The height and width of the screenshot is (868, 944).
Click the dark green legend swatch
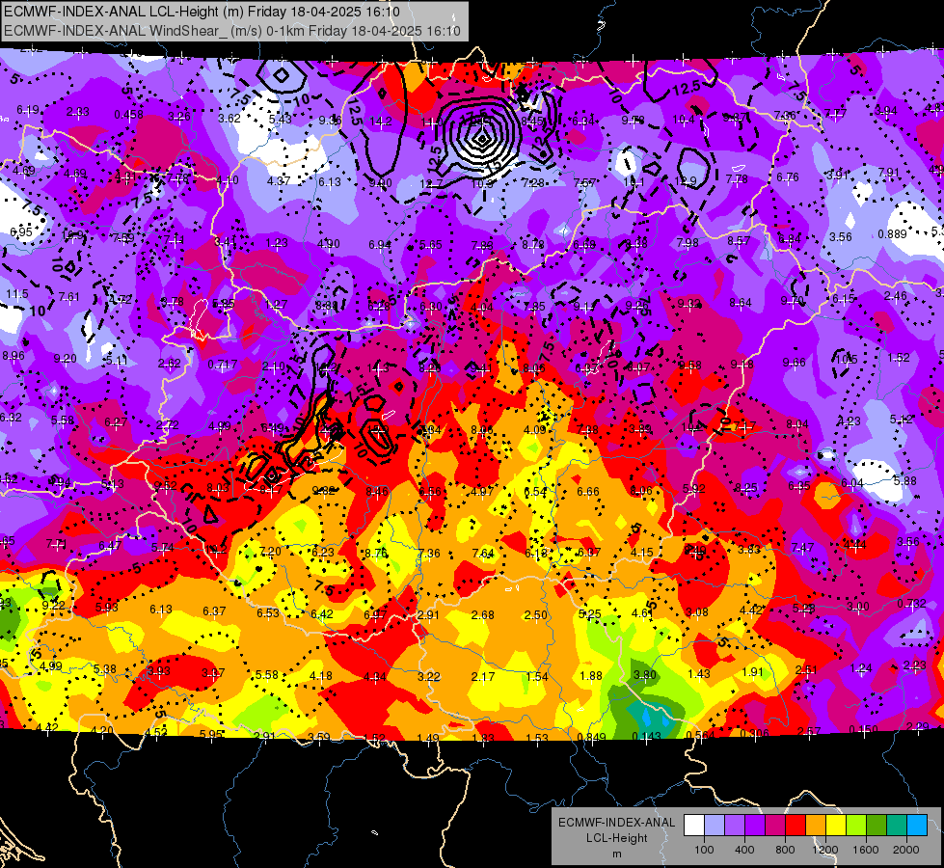coord(877,826)
